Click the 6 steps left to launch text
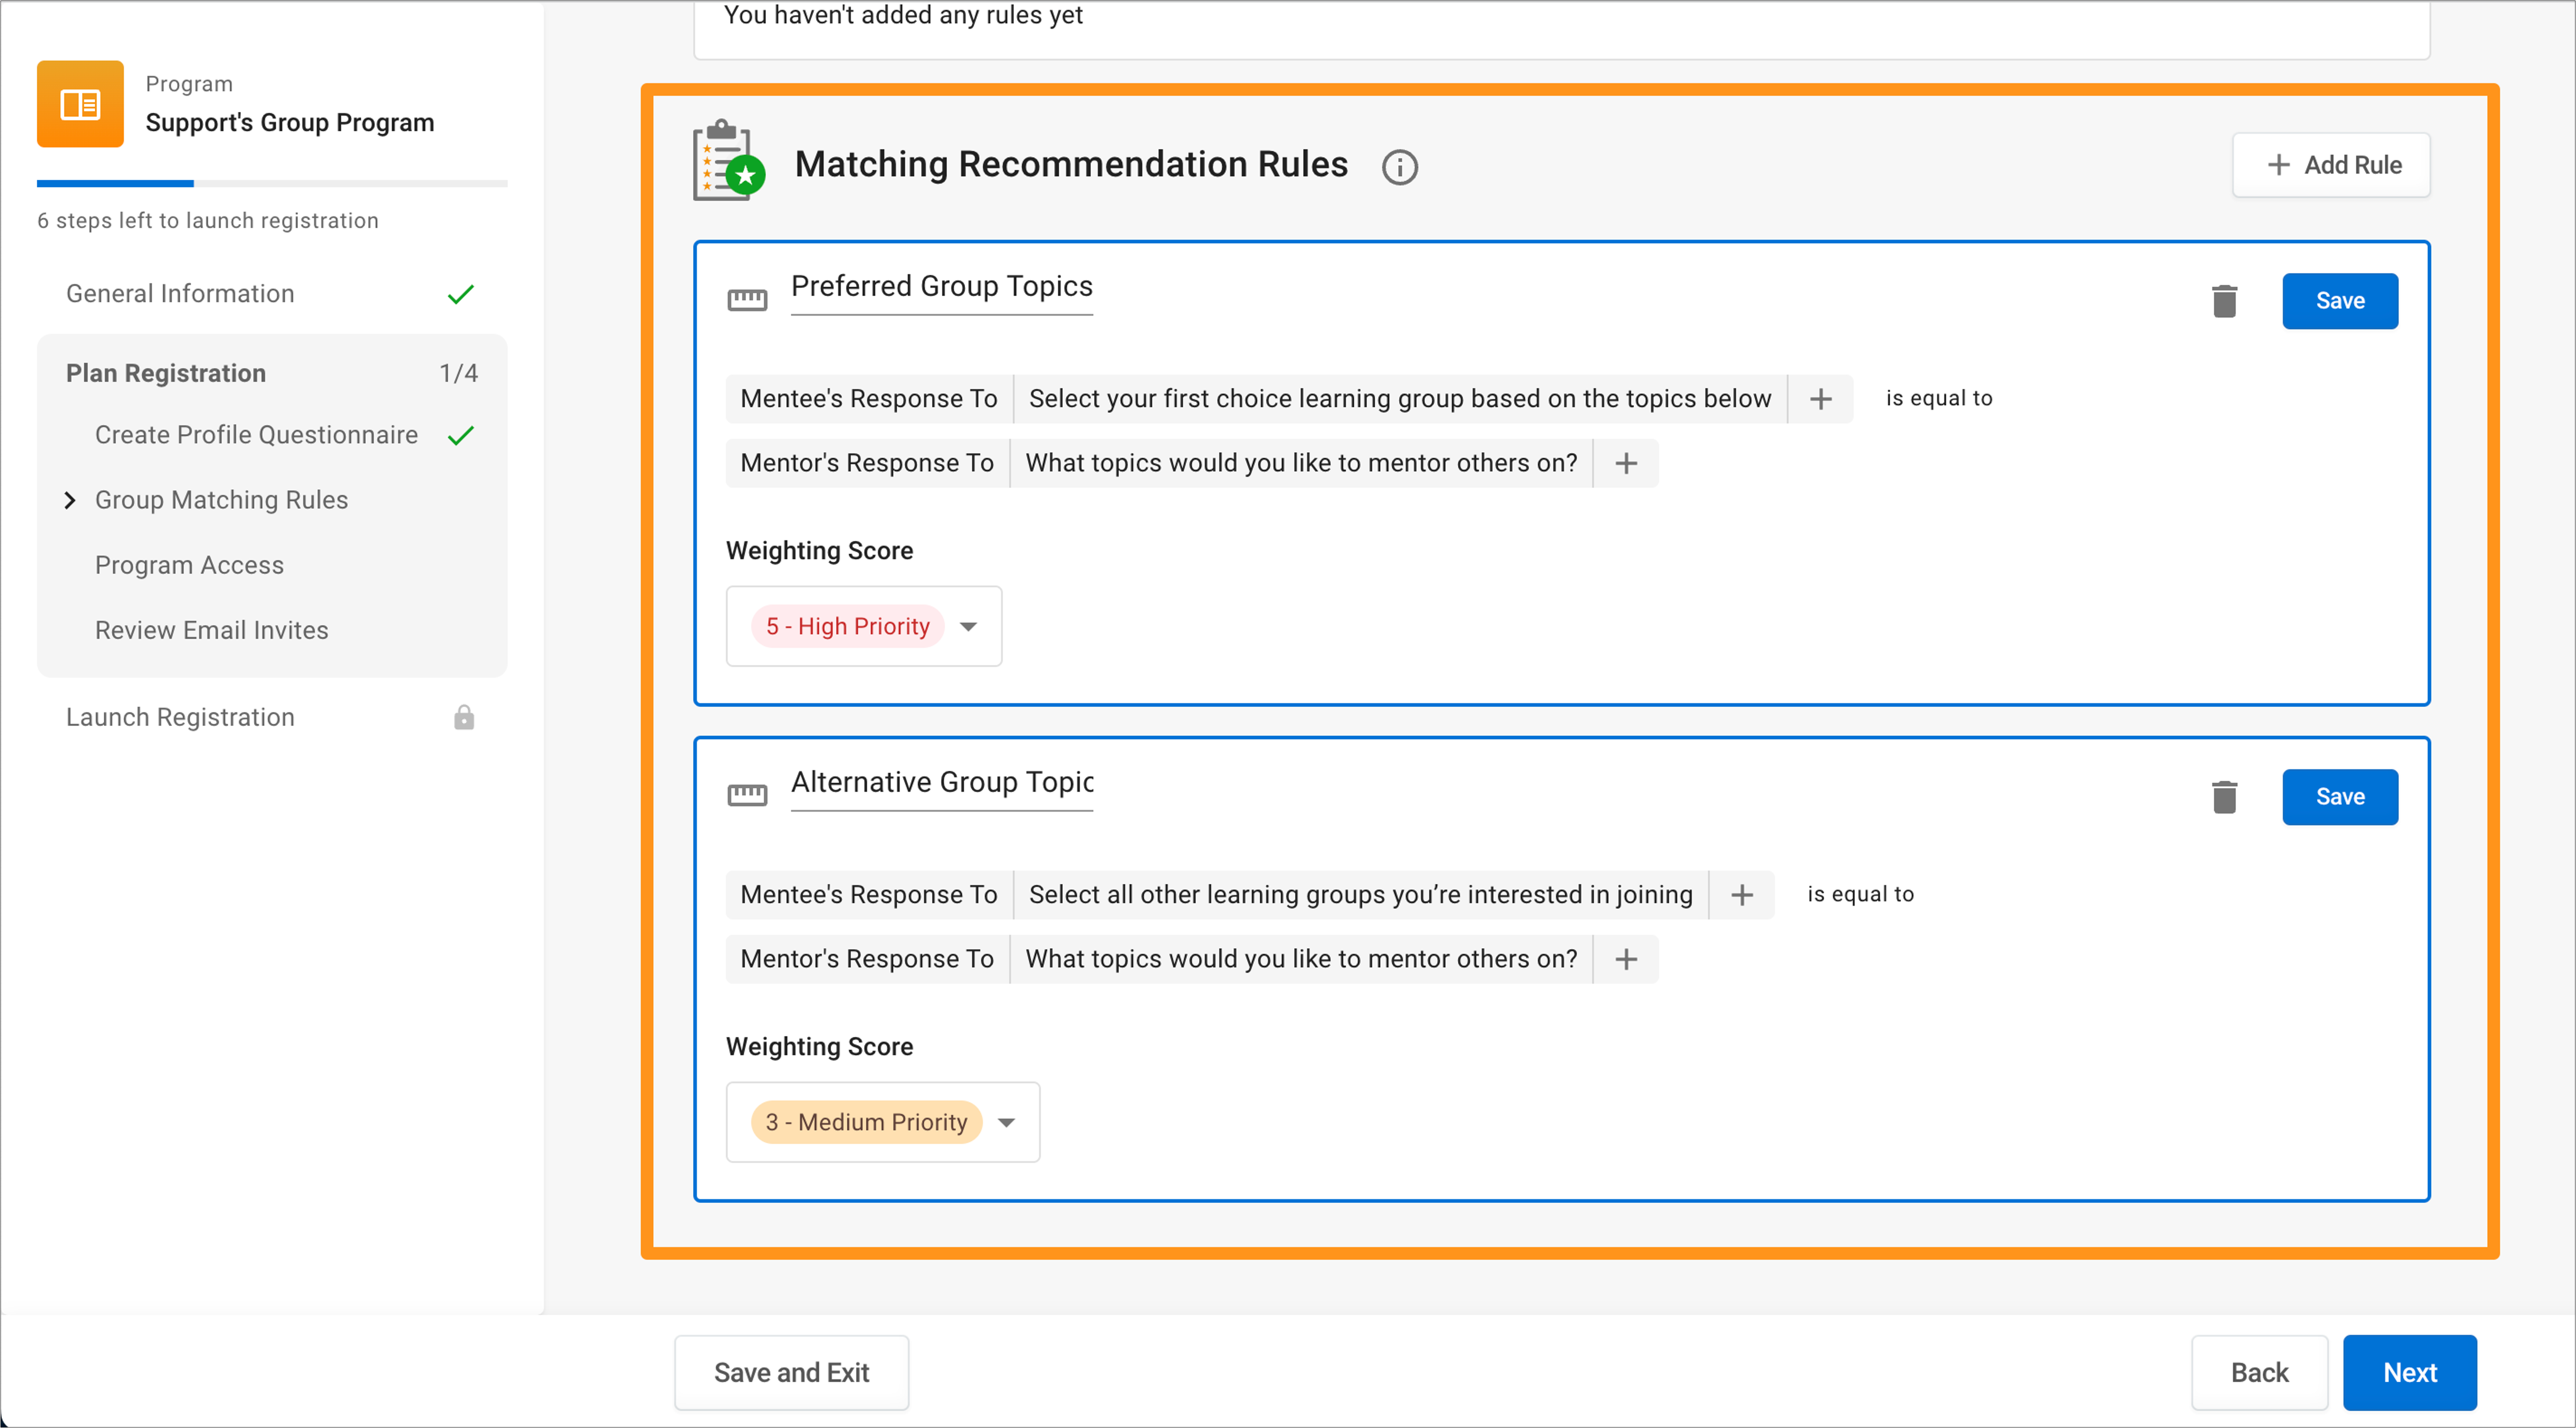This screenshot has height=1428, width=2576. coord(208,221)
